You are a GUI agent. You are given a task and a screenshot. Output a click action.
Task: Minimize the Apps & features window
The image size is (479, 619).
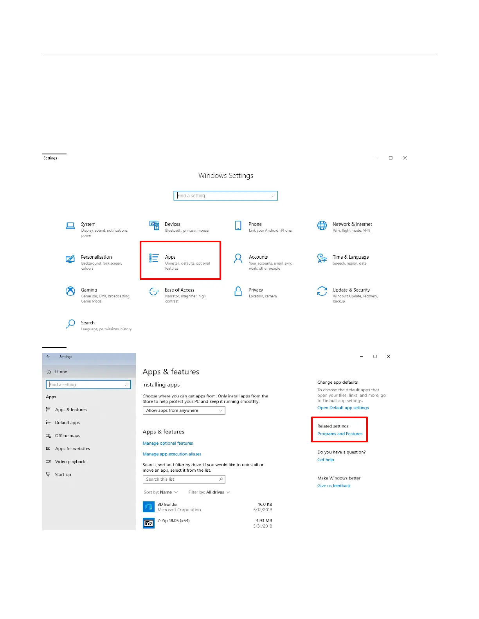(361, 356)
